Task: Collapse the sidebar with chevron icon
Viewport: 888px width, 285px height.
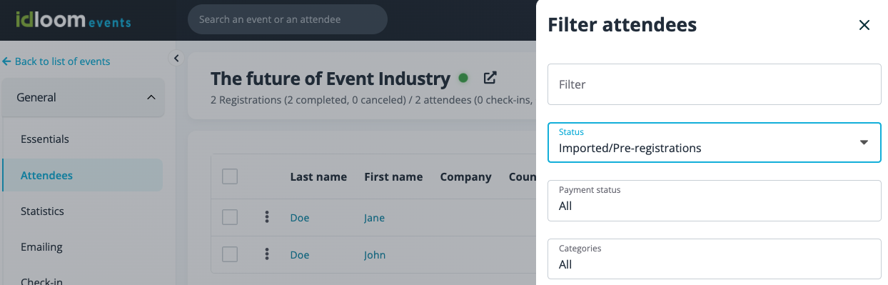Action: click(x=176, y=59)
